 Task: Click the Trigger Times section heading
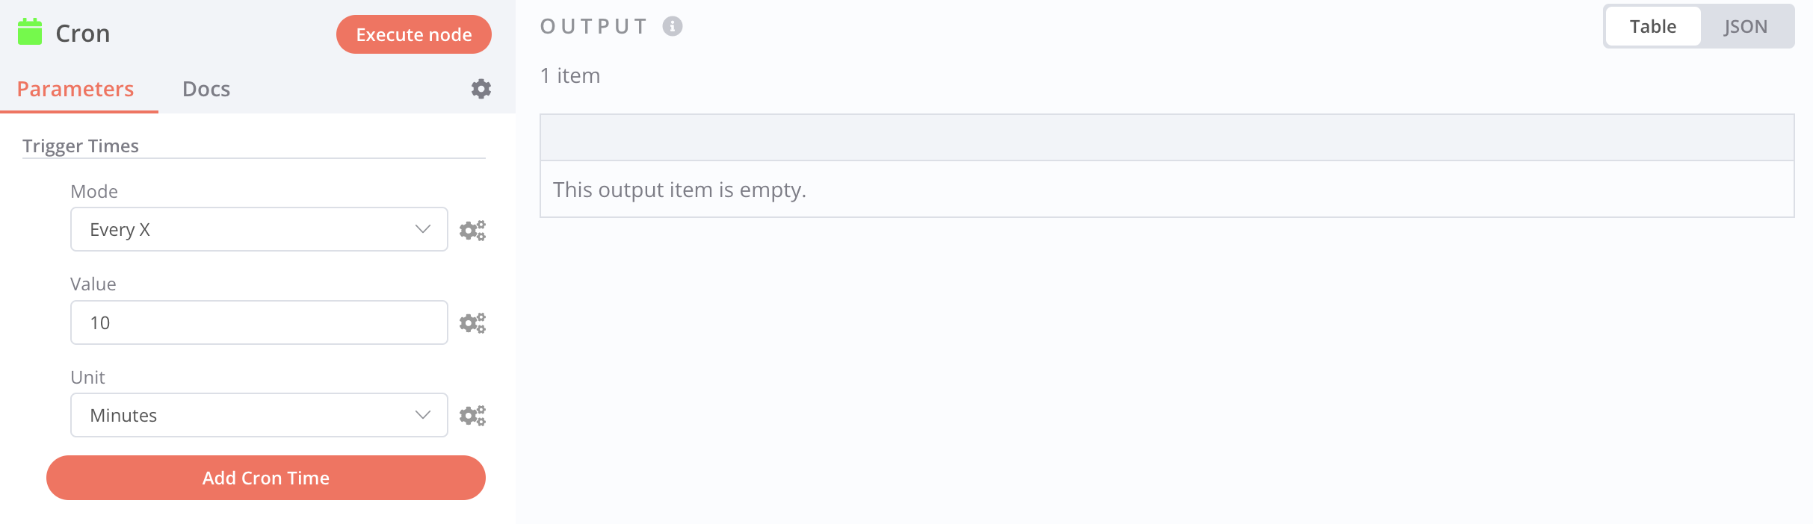coord(81,146)
